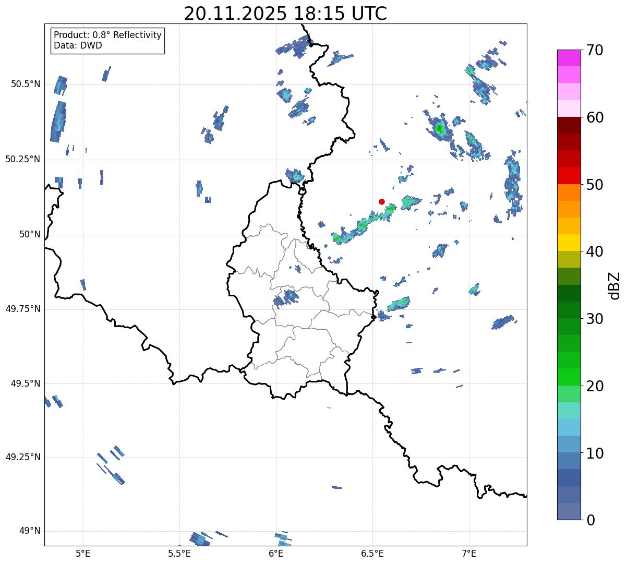
Task: Click the magenta top colorbar segment
Action: coord(569,58)
